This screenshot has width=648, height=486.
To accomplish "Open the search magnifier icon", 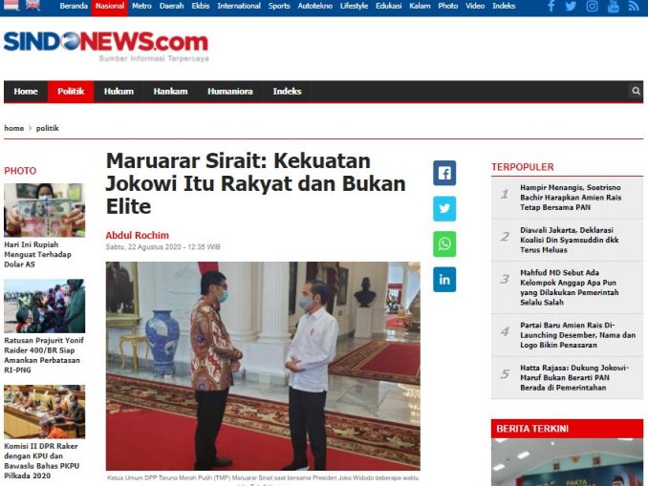I will (636, 91).
